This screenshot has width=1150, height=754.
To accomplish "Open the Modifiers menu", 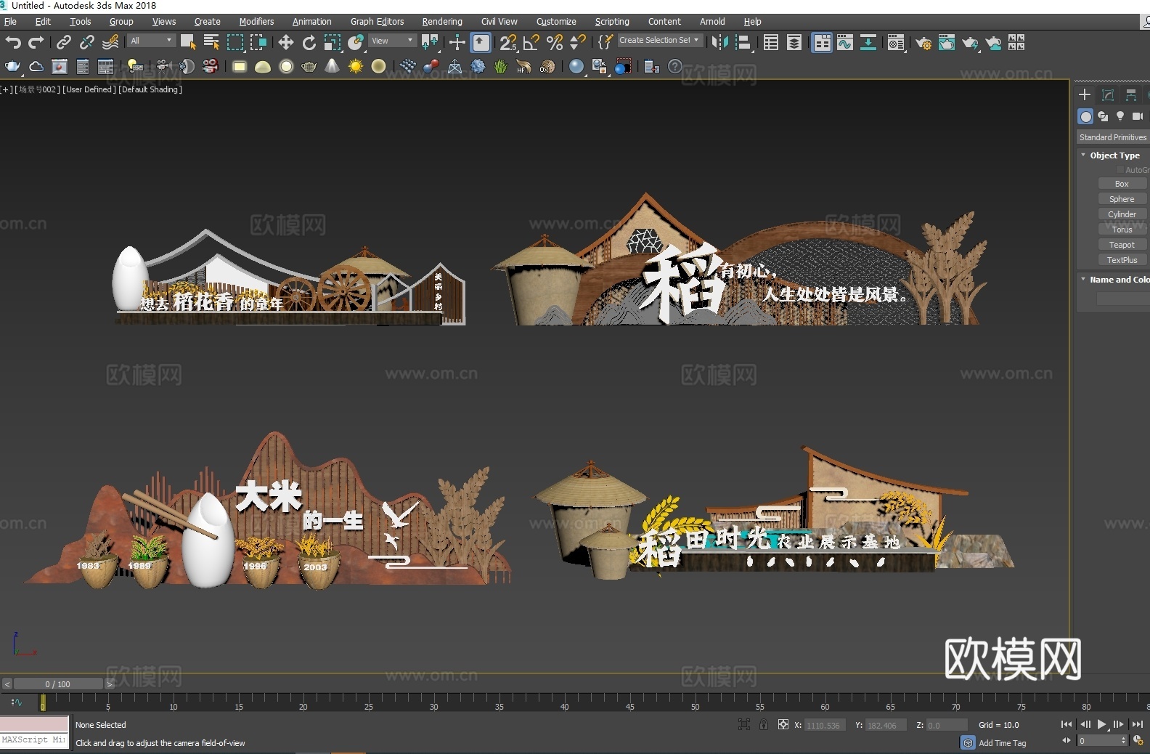I will pos(256,22).
